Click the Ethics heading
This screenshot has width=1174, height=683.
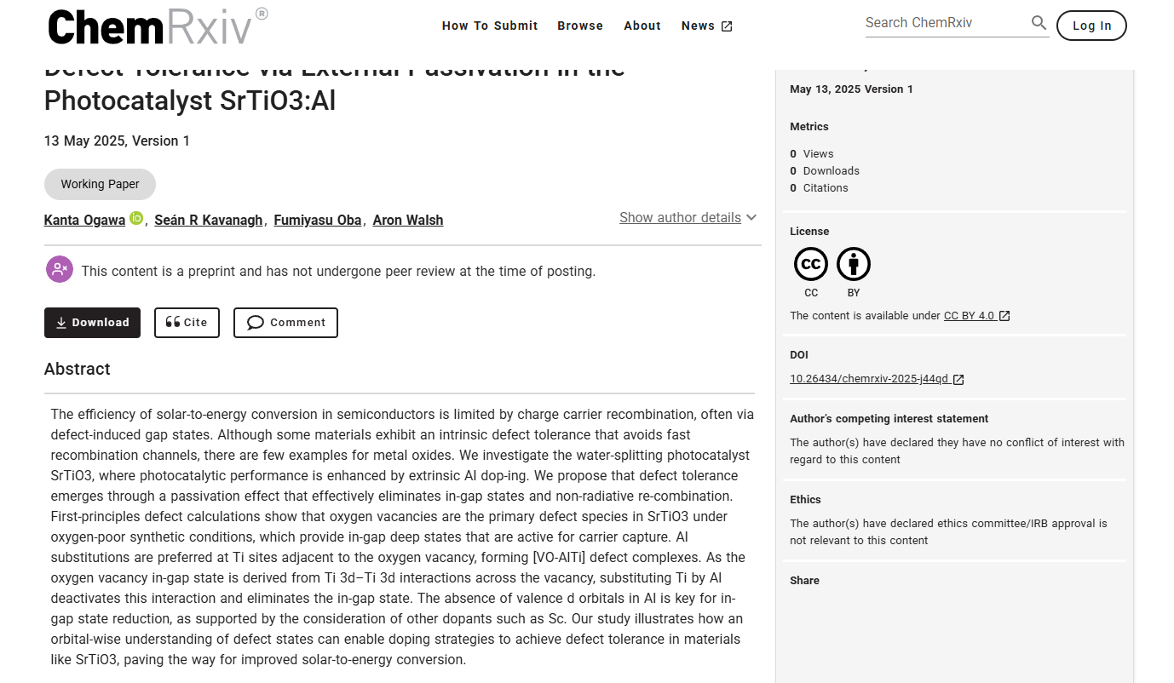point(805,500)
